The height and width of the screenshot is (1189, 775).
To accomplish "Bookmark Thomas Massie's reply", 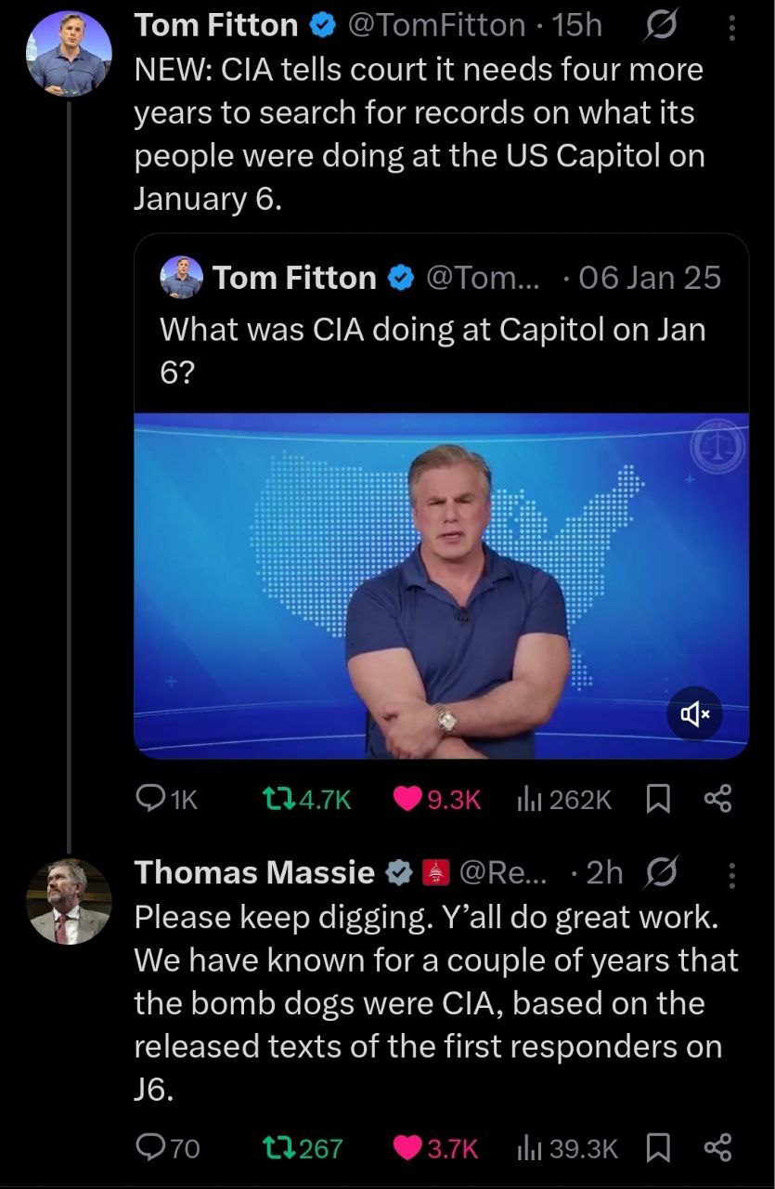I will pyautogui.click(x=656, y=1149).
